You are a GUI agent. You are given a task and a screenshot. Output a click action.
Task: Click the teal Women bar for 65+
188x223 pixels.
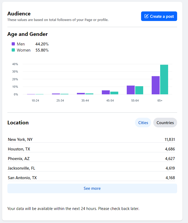click(164, 79)
